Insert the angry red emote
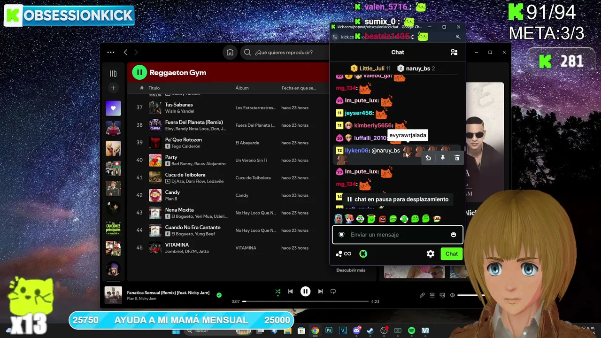The height and width of the screenshot is (338, 601). click(x=382, y=219)
